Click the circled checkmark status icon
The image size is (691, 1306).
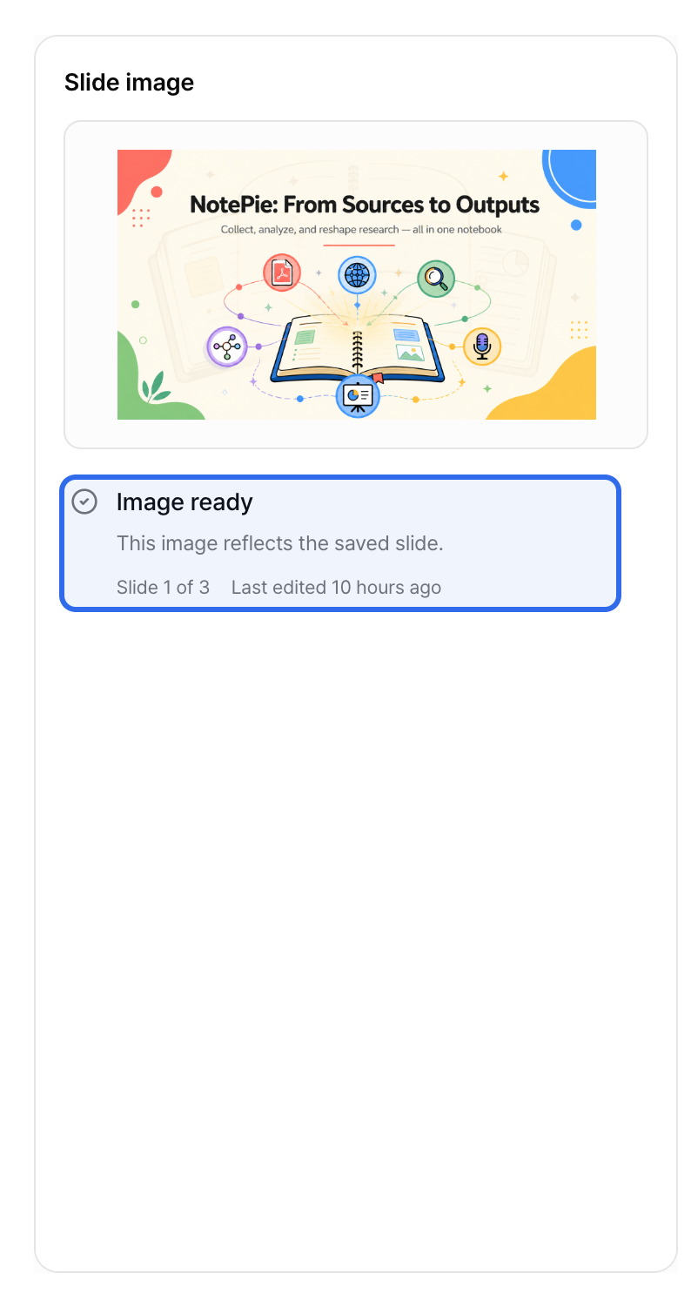(84, 502)
